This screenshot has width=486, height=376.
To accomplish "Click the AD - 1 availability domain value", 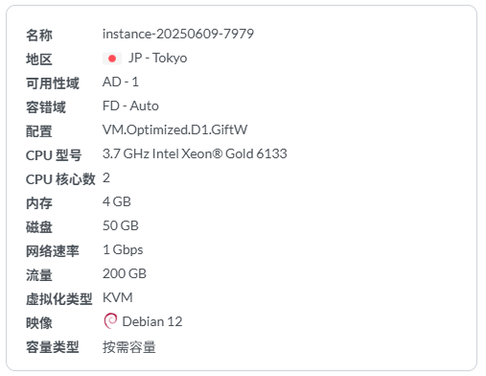I will (121, 82).
